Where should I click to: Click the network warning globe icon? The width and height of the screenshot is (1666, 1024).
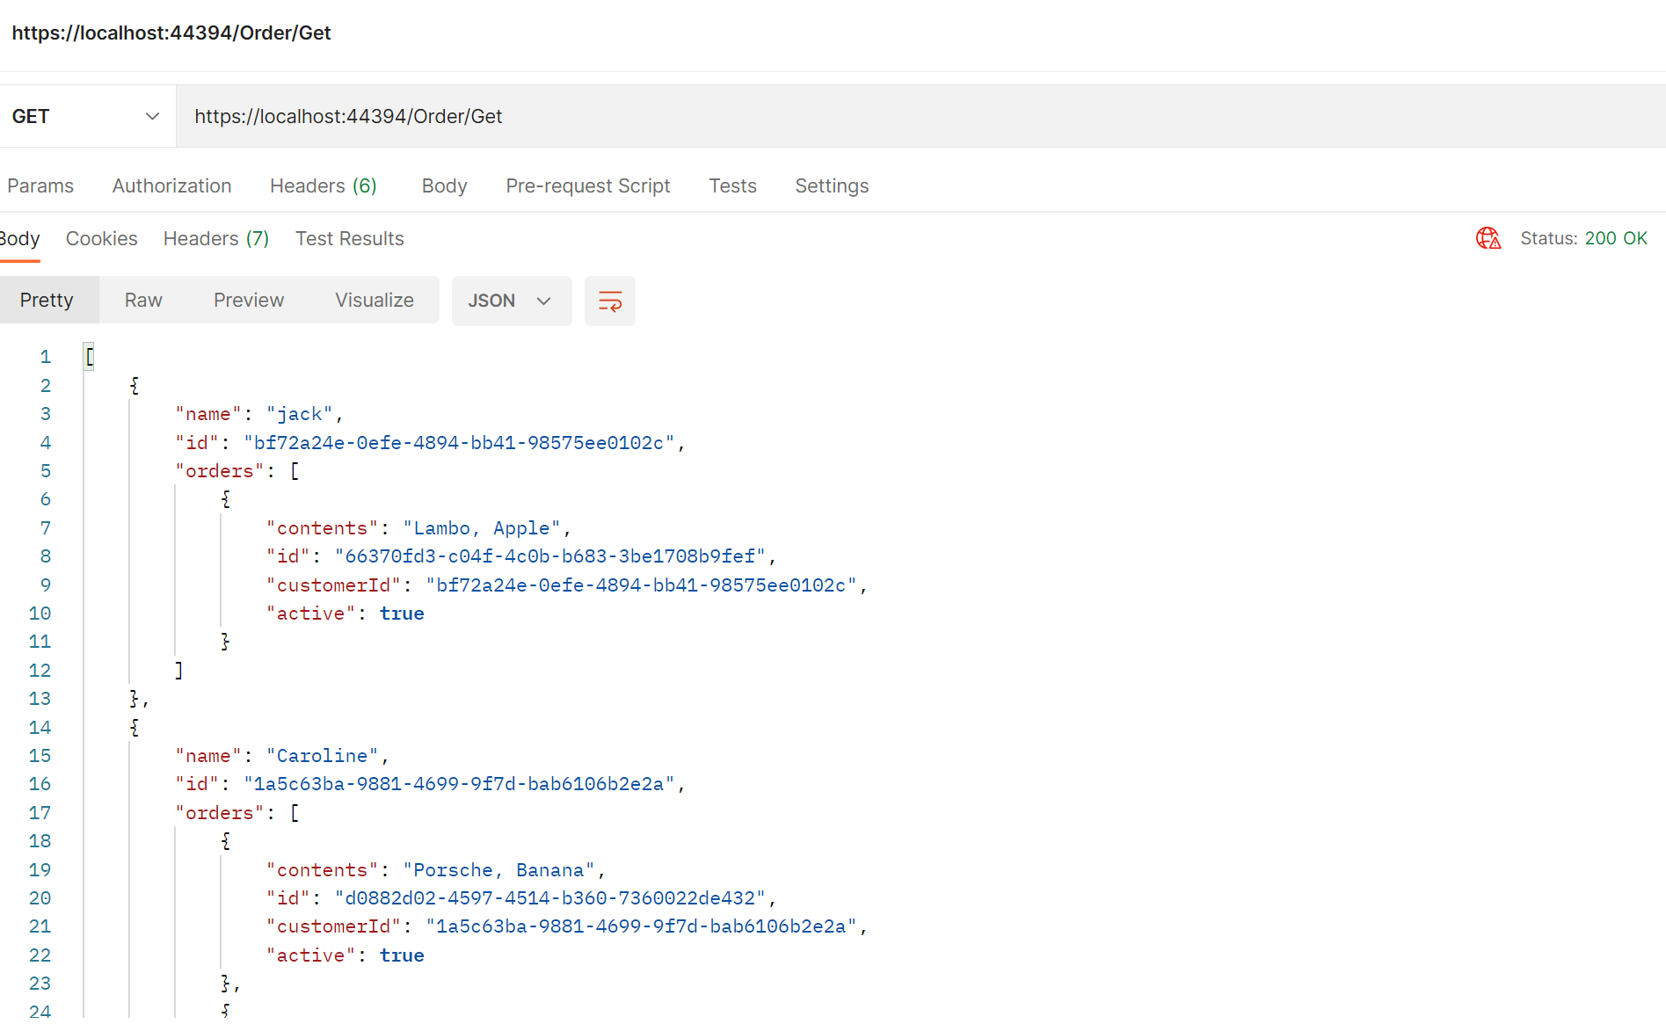tap(1488, 238)
